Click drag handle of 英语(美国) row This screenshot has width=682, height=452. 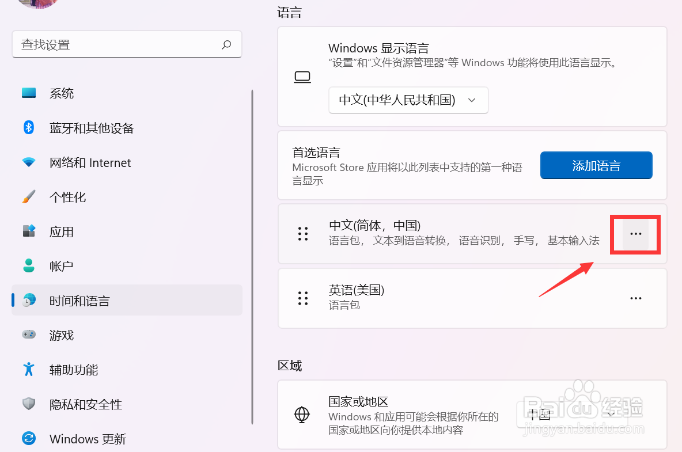303,299
